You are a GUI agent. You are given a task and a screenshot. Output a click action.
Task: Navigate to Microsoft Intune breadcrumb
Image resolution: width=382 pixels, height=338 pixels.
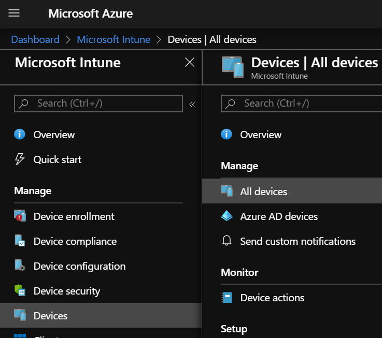[114, 39]
